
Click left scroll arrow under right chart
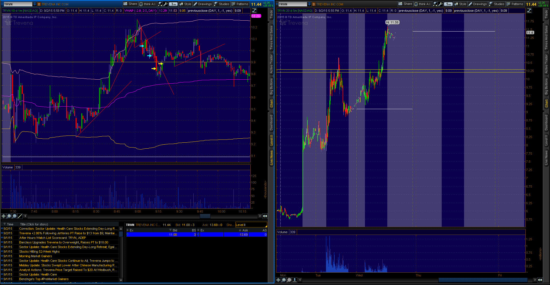tap(300, 280)
